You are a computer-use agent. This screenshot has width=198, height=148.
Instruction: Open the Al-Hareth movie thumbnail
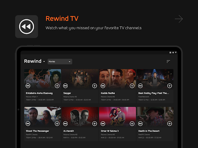coord(80,117)
